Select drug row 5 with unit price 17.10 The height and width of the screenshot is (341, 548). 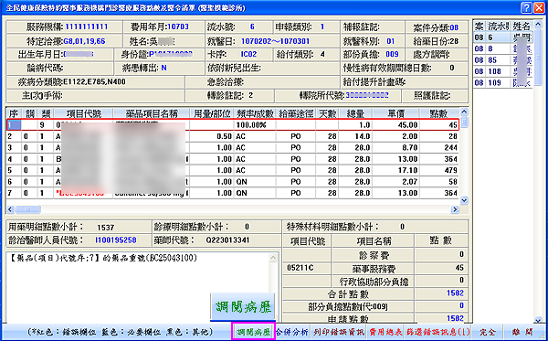[x=233, y=170]
